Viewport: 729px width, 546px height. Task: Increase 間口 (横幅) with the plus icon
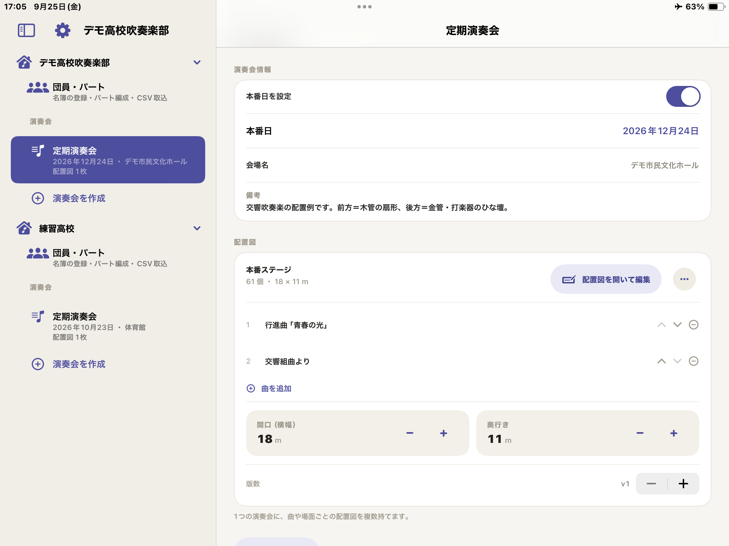(443, 433)
